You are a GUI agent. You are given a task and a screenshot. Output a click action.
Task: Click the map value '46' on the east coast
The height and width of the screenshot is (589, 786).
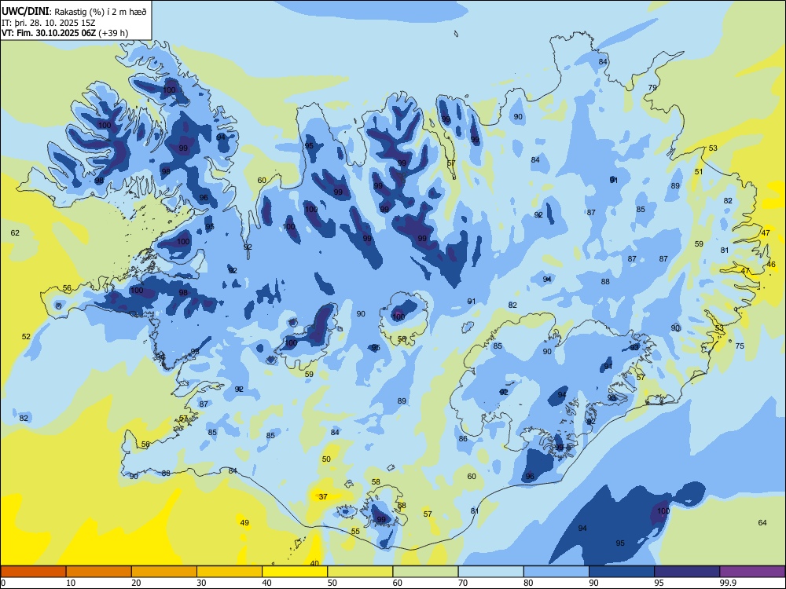772,265
